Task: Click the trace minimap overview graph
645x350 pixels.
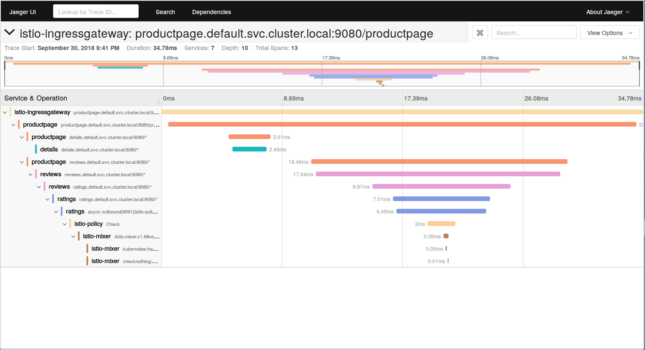Action: 322,74
